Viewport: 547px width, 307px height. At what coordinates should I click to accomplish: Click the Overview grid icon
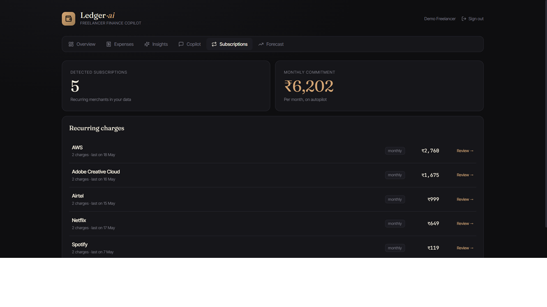pyautogui.click(x=71, y=44)
